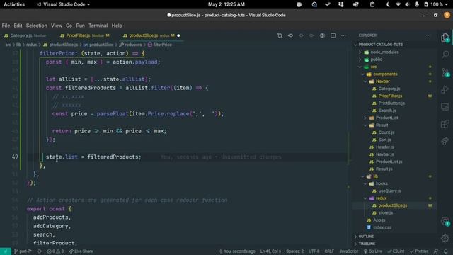
Task: Click Prettier in status bar
Action: click(x=418, y=251)
